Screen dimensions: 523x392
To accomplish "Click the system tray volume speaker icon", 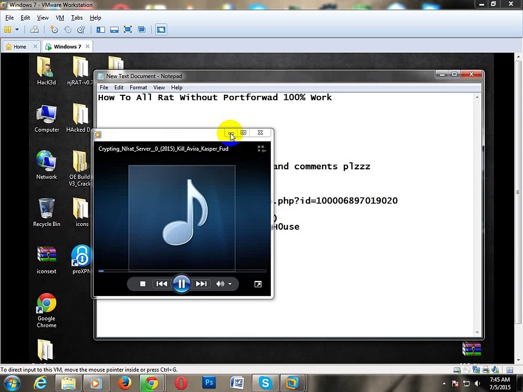I will click(478, 384).
